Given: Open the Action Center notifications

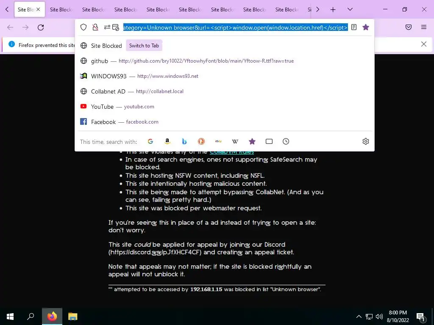Looking at the screenshot, I should click(421, 317).
